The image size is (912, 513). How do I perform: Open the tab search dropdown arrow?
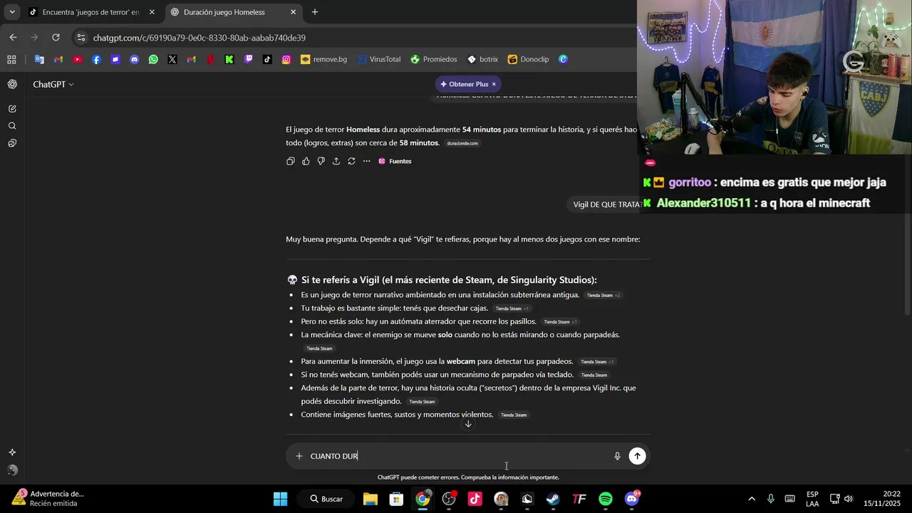pyautogui.click(x=12, y=12)
